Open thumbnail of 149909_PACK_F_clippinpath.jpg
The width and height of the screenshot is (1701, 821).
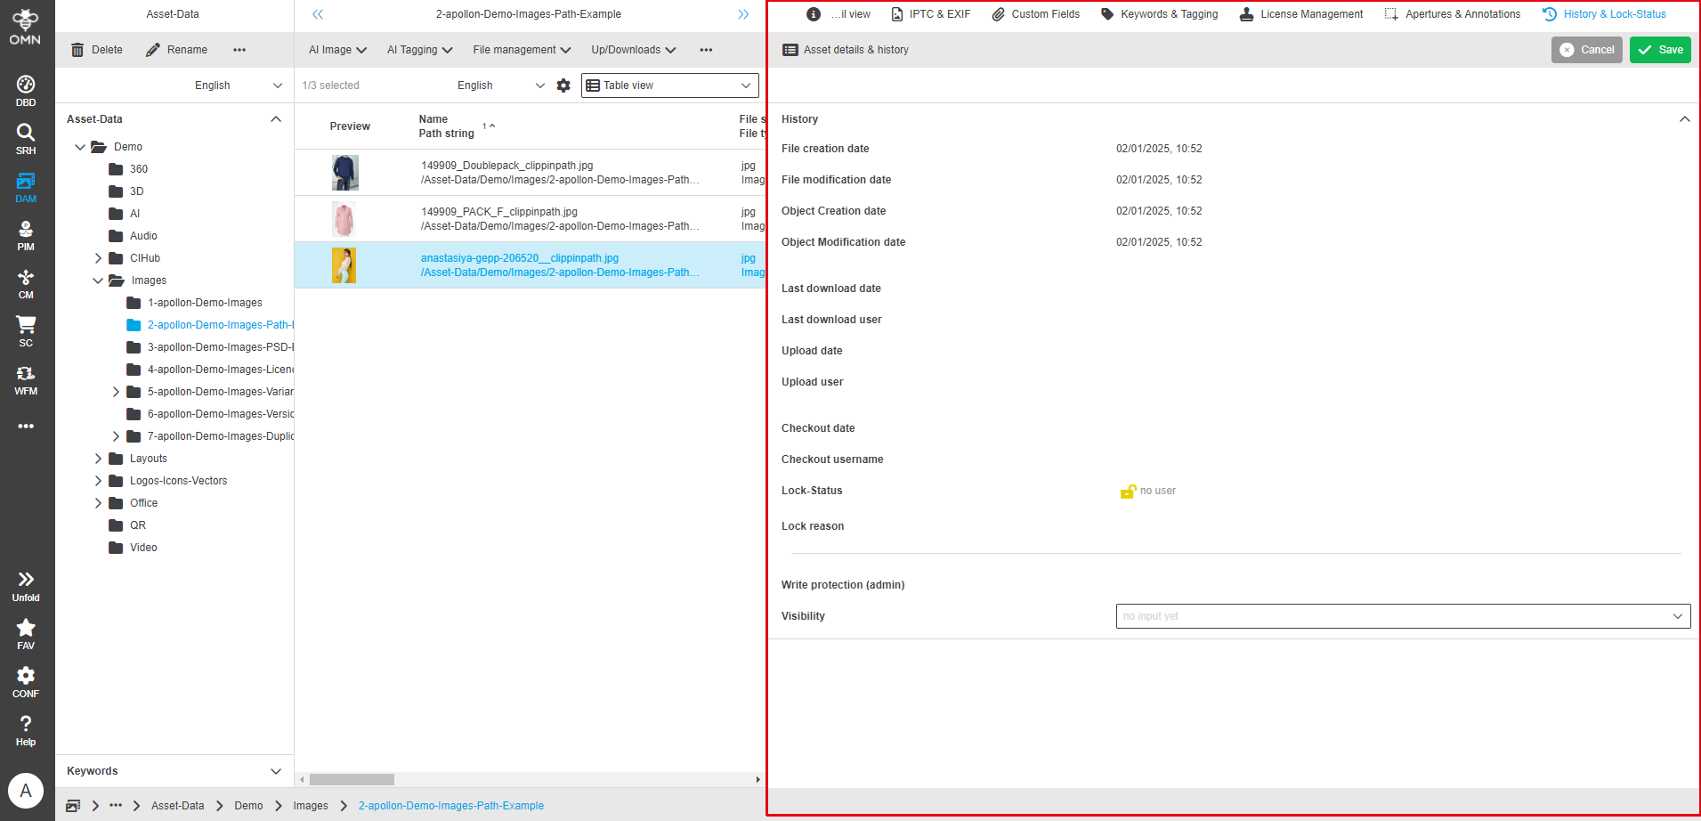[344, 219]
